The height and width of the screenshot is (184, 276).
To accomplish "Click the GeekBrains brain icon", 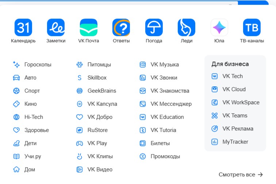I will (80, 91).
